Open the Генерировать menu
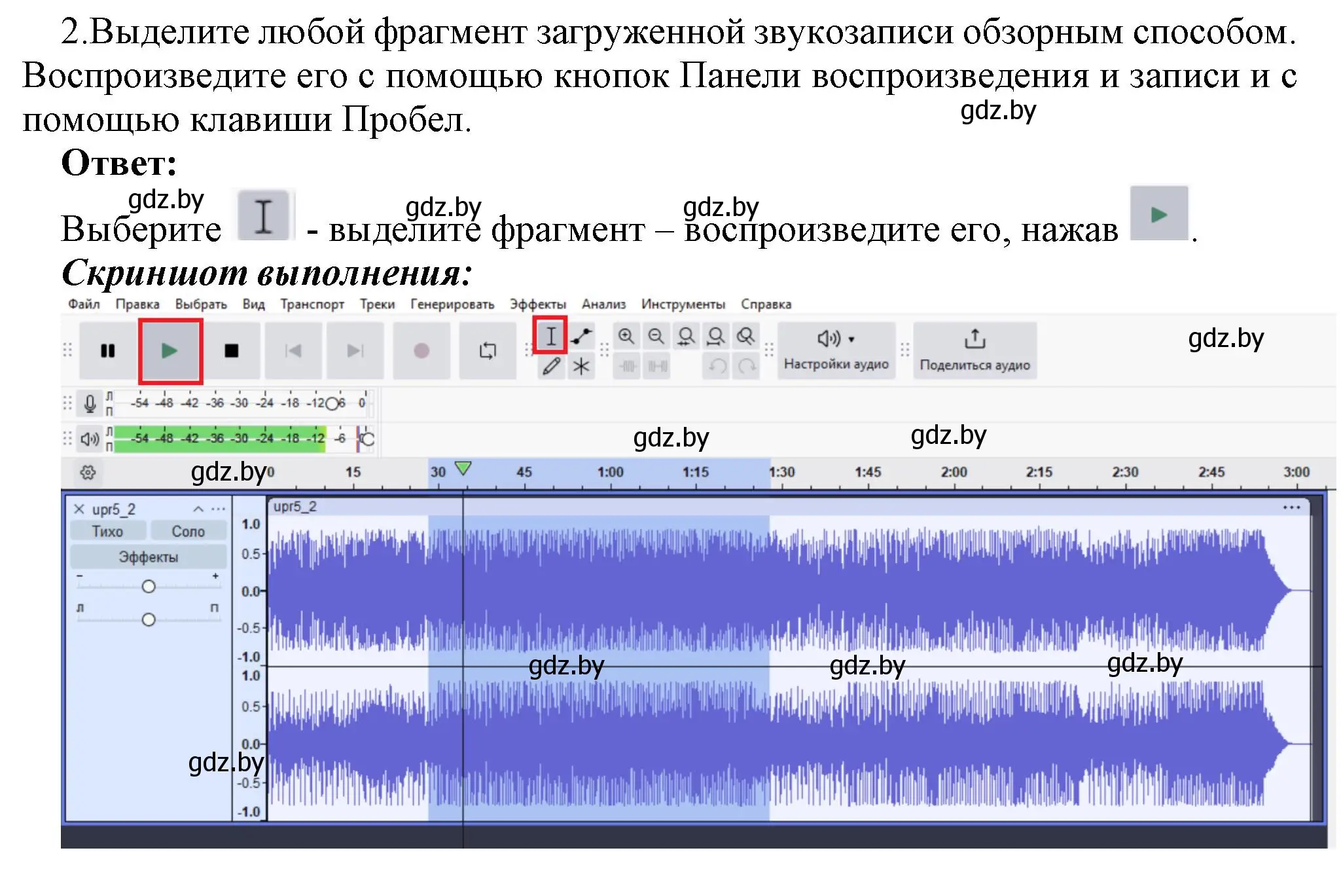 coord(452,304)
